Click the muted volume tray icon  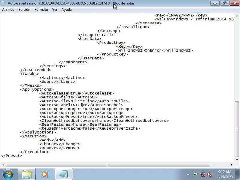[x=209, y=174]
